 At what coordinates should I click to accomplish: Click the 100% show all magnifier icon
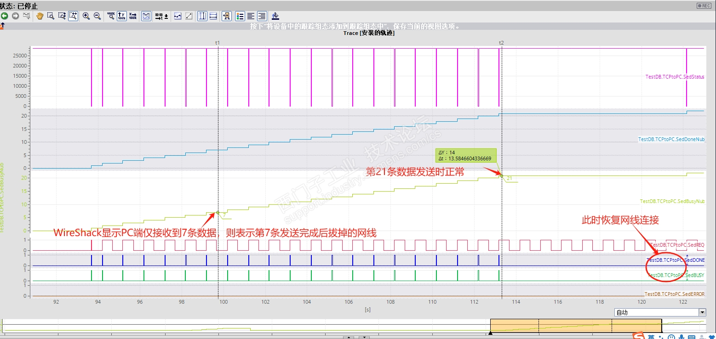[x=111, y=16]
